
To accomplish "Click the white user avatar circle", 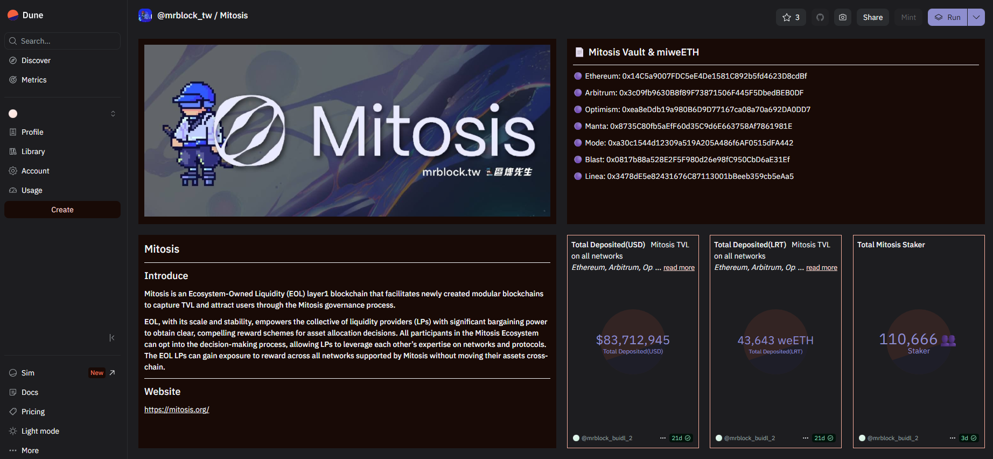I will pos(13,114).
